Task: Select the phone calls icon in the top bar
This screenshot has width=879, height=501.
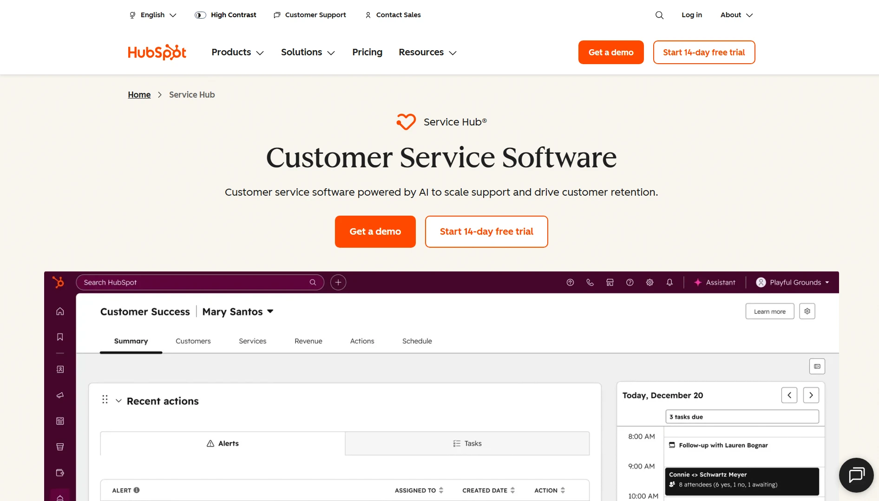Action: 590,282
